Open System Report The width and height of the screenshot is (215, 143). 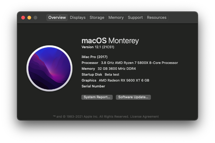point(97,97)
